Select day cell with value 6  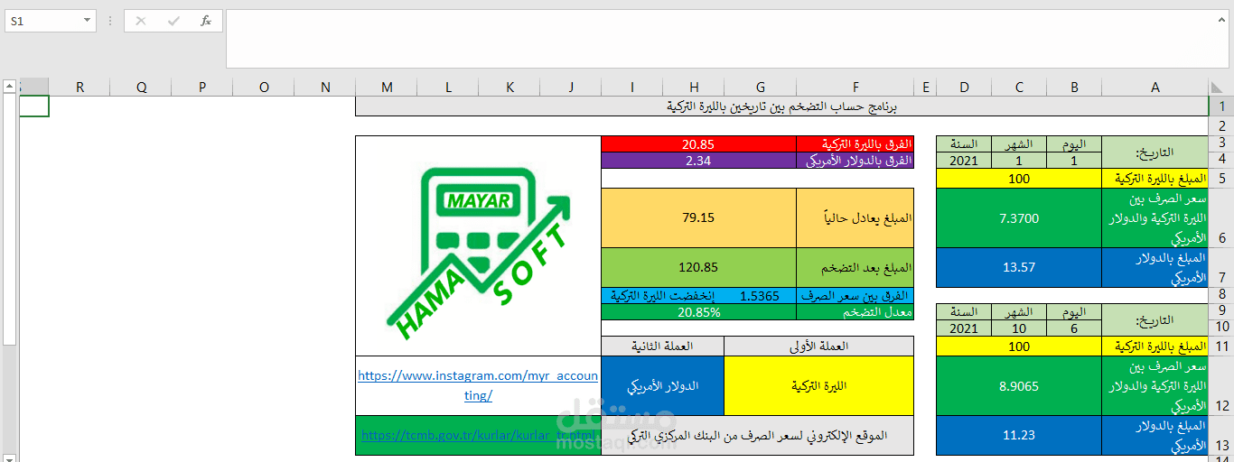1075,328
